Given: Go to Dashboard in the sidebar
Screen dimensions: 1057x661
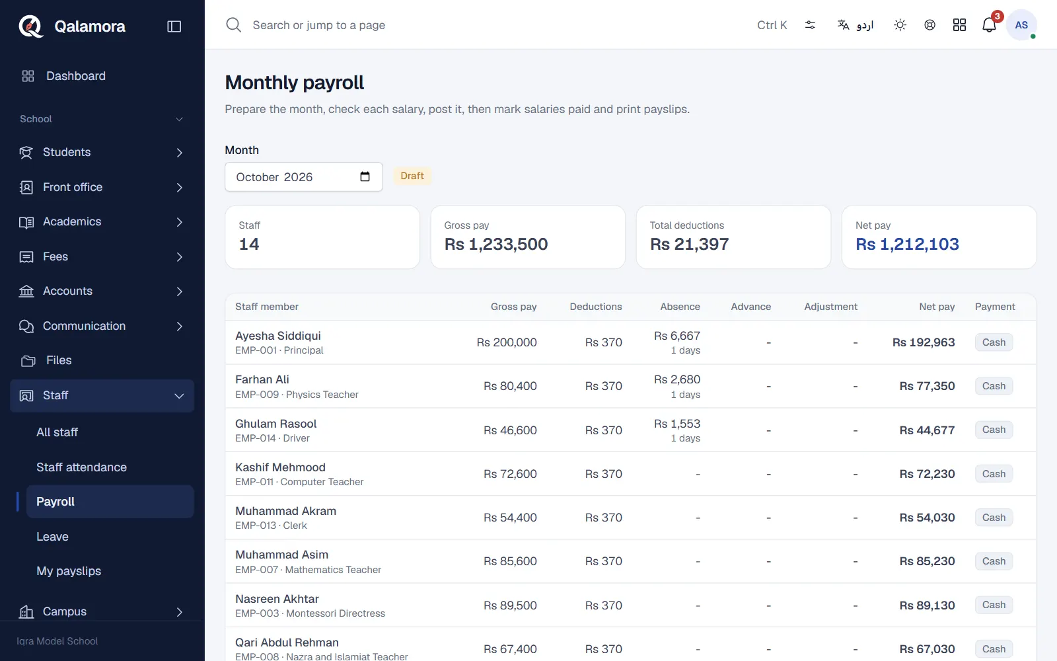Looking at the screenshot, I should (x=102, y=76).
